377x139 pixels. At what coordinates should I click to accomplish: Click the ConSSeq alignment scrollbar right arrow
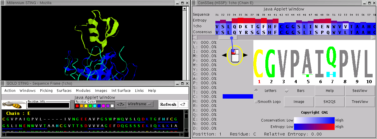[x=373, y=38]
